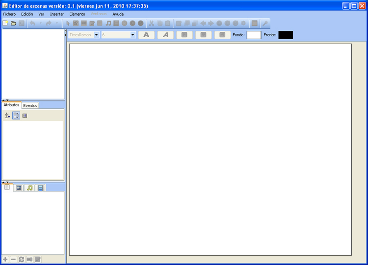Image resolution: width=368 pixels, height=265 pixels.
Task: Click the new file icon in the toolbar
Action: (5, 23)
